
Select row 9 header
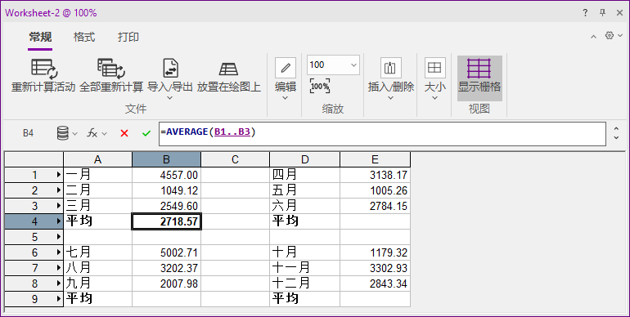point(34,299)
